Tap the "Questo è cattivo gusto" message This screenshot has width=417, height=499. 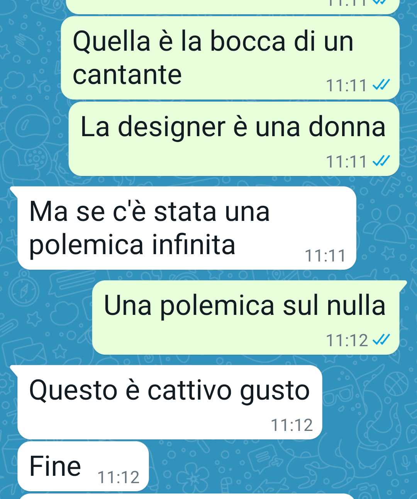tap(170, 402)
